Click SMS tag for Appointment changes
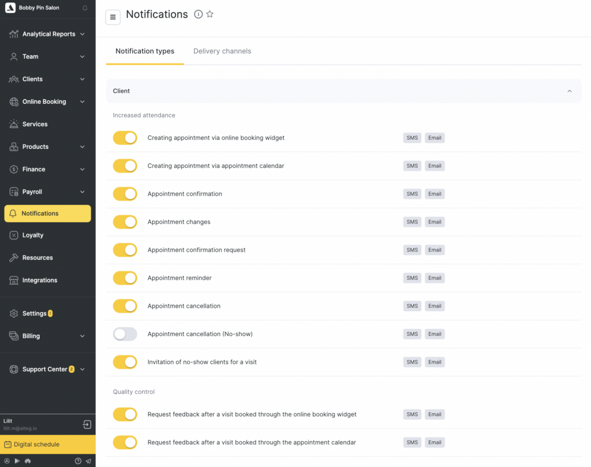This screenshot has width=591, height=467. 412,222
